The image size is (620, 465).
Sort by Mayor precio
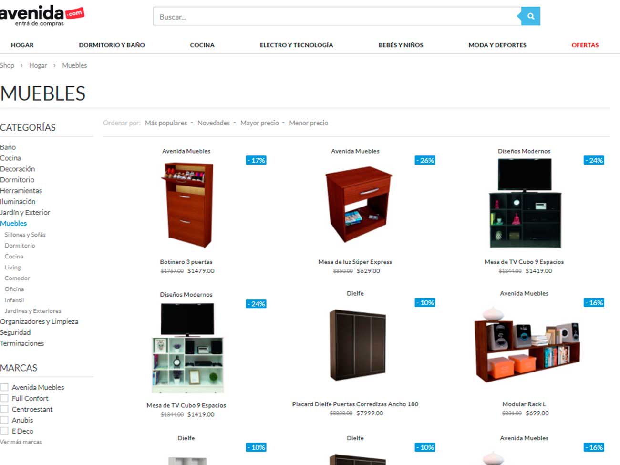[259, 123]
